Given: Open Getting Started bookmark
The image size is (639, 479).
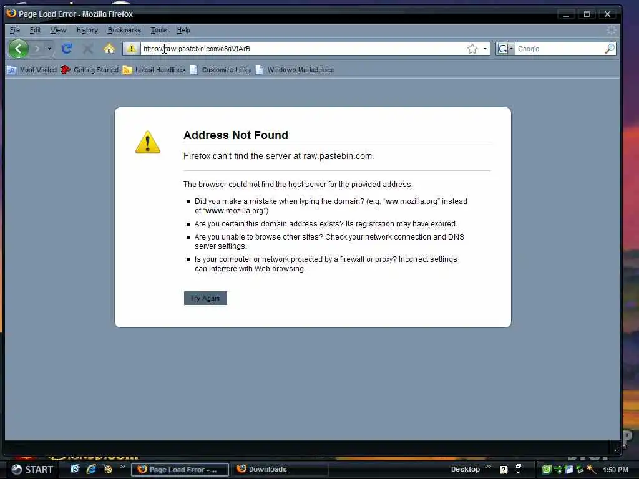Looking at the screenshot, I should coord(90,70).
